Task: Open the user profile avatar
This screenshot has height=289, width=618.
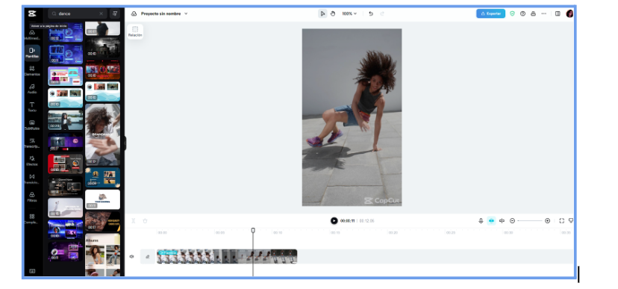Action: (569, 13)
